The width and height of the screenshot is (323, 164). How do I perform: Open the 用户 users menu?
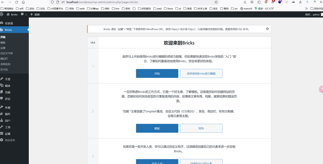(x=14, y=120)
